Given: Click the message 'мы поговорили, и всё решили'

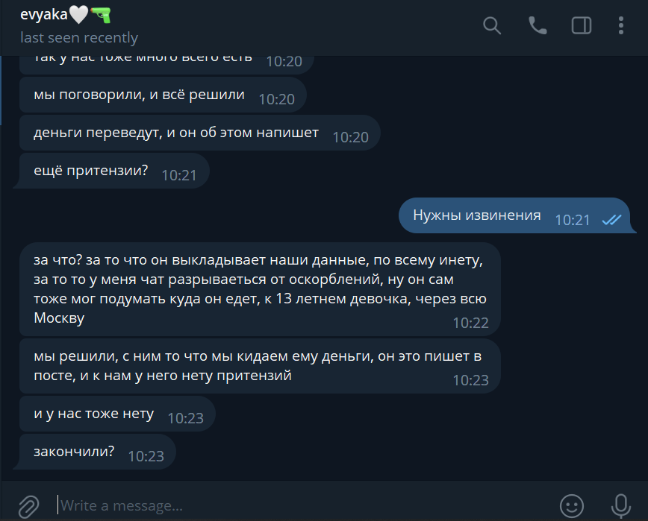Looking at the screenshot, I should [x=163, y=95].
